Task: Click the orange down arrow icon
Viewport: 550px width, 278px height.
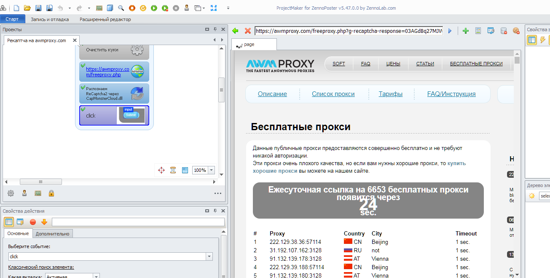Action: (x=44, y=222)
